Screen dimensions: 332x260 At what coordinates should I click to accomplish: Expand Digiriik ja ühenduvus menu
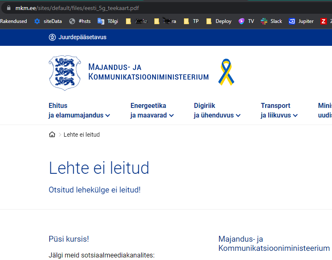pyautogui.click(x=217, y=110)
